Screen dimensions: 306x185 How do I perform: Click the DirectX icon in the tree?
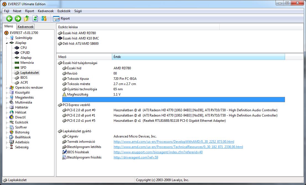[x=12, y=117]
